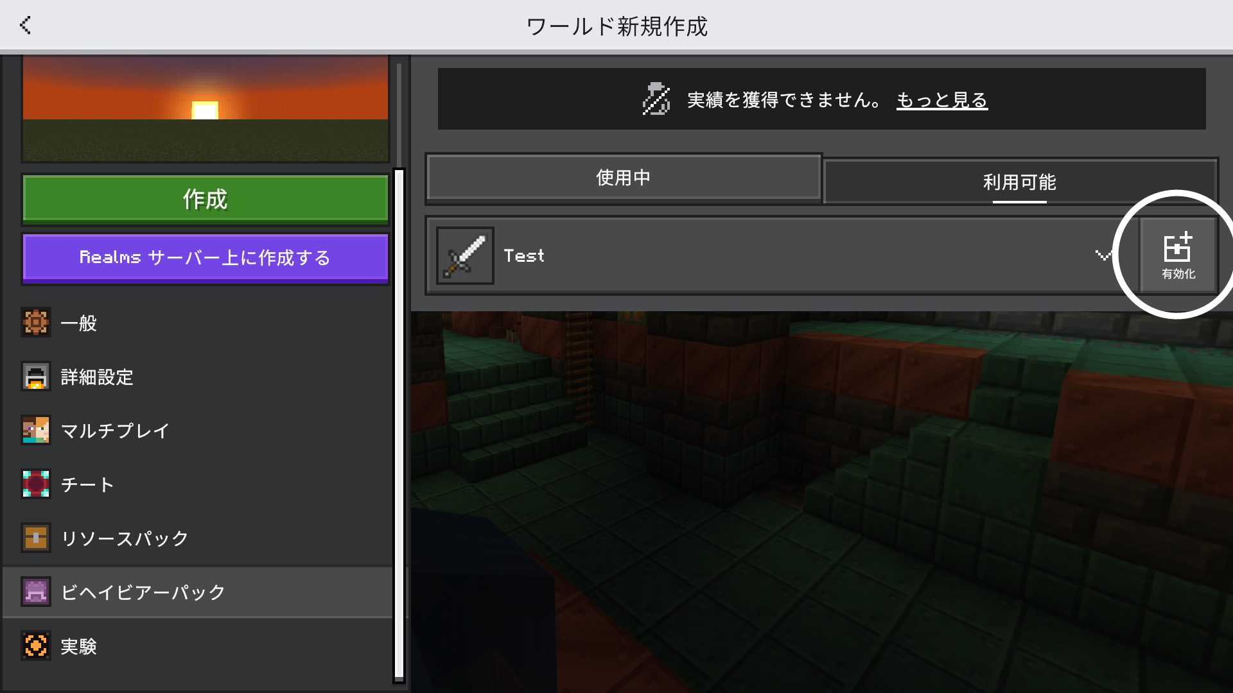Click the 詳細設定 furnace icon
The height and width of the screenshot is (693, 1233).
click(36, 377)
